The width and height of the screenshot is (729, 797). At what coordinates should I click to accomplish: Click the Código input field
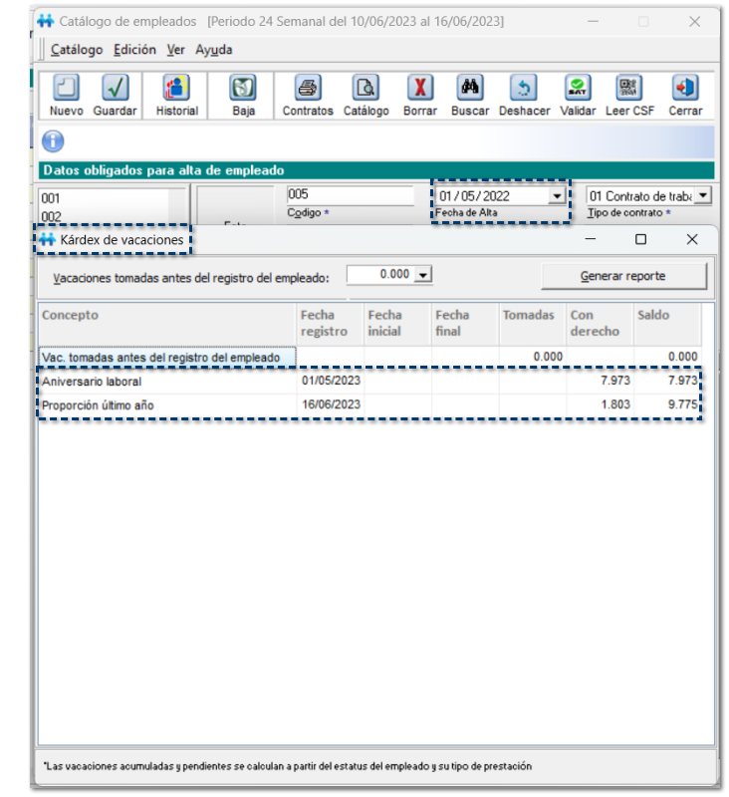pyautogui.click(x=350, y=195)
